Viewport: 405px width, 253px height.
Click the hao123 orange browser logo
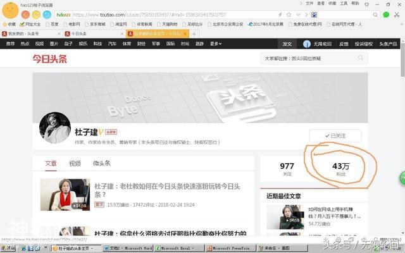tap(10, 10)
